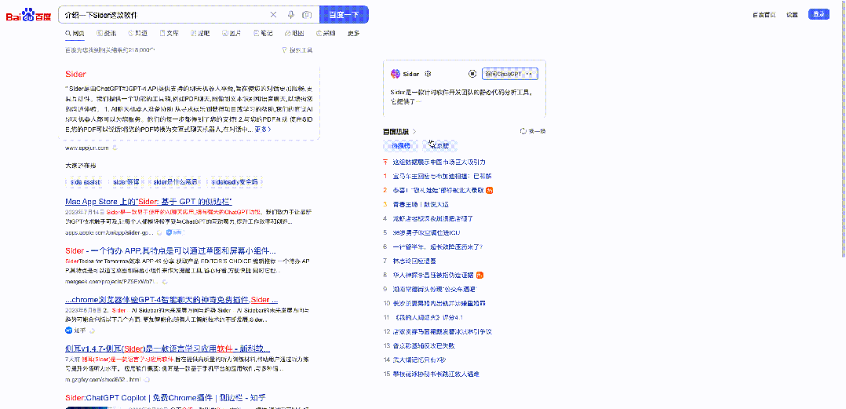Click the verified shield badge under the App Store result
The image size is (846, 409).
[173, 232]
